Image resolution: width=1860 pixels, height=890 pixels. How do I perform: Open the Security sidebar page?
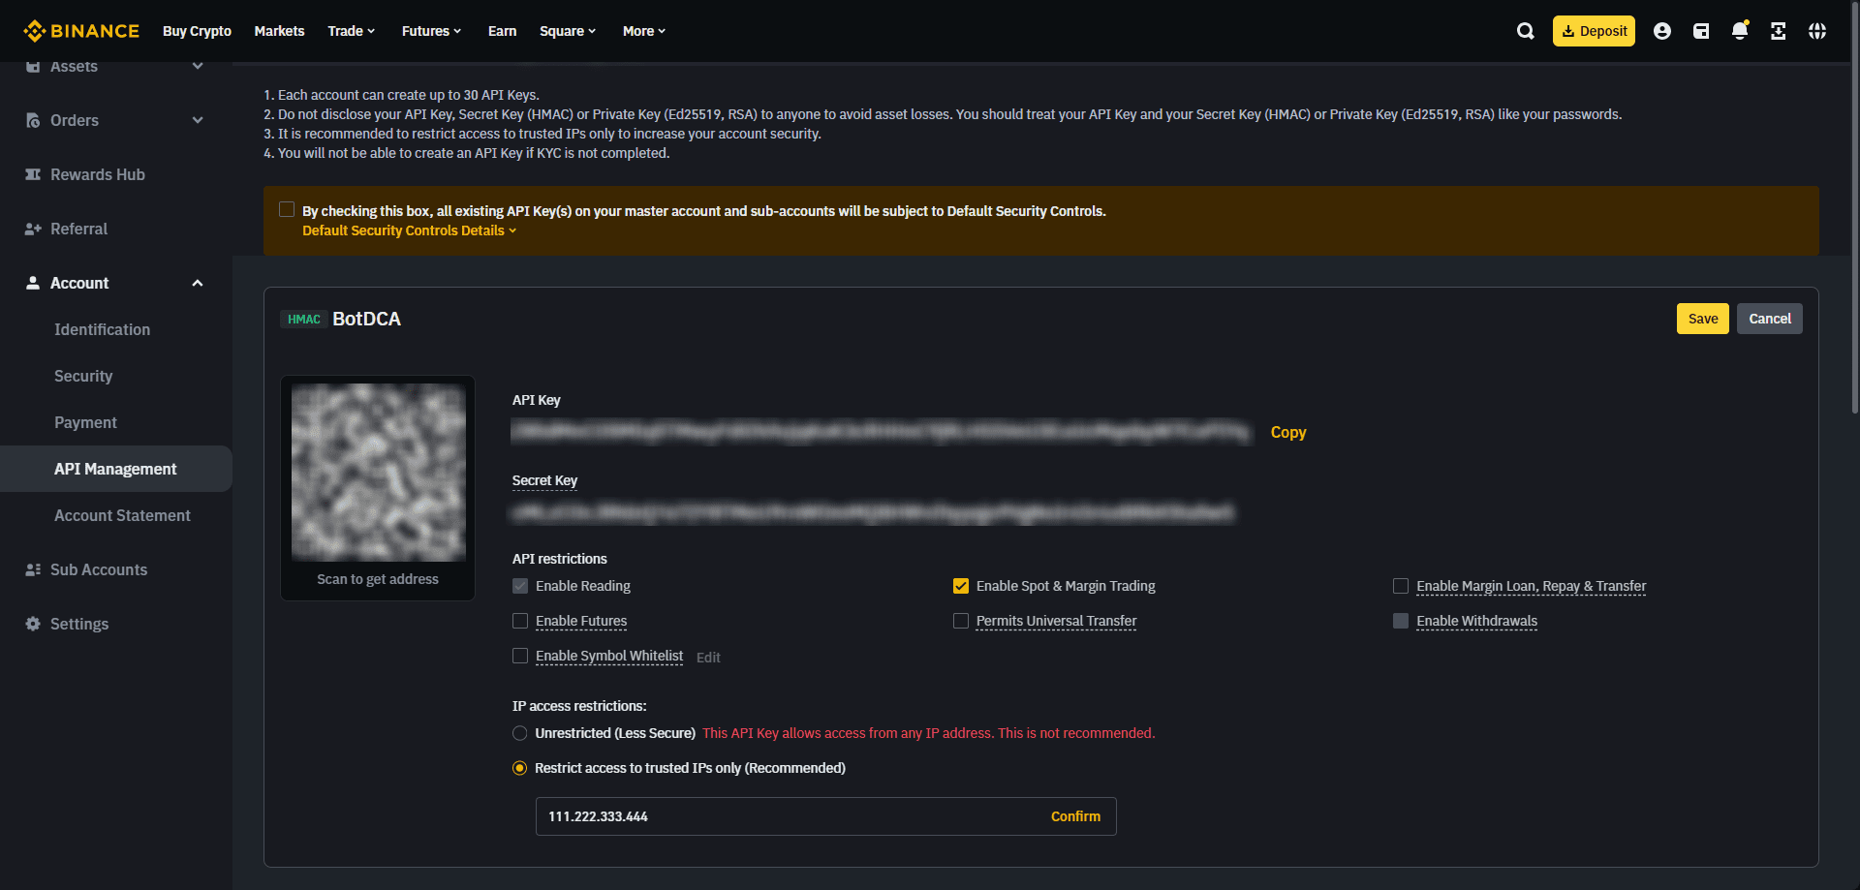click(x=83, y=376)
